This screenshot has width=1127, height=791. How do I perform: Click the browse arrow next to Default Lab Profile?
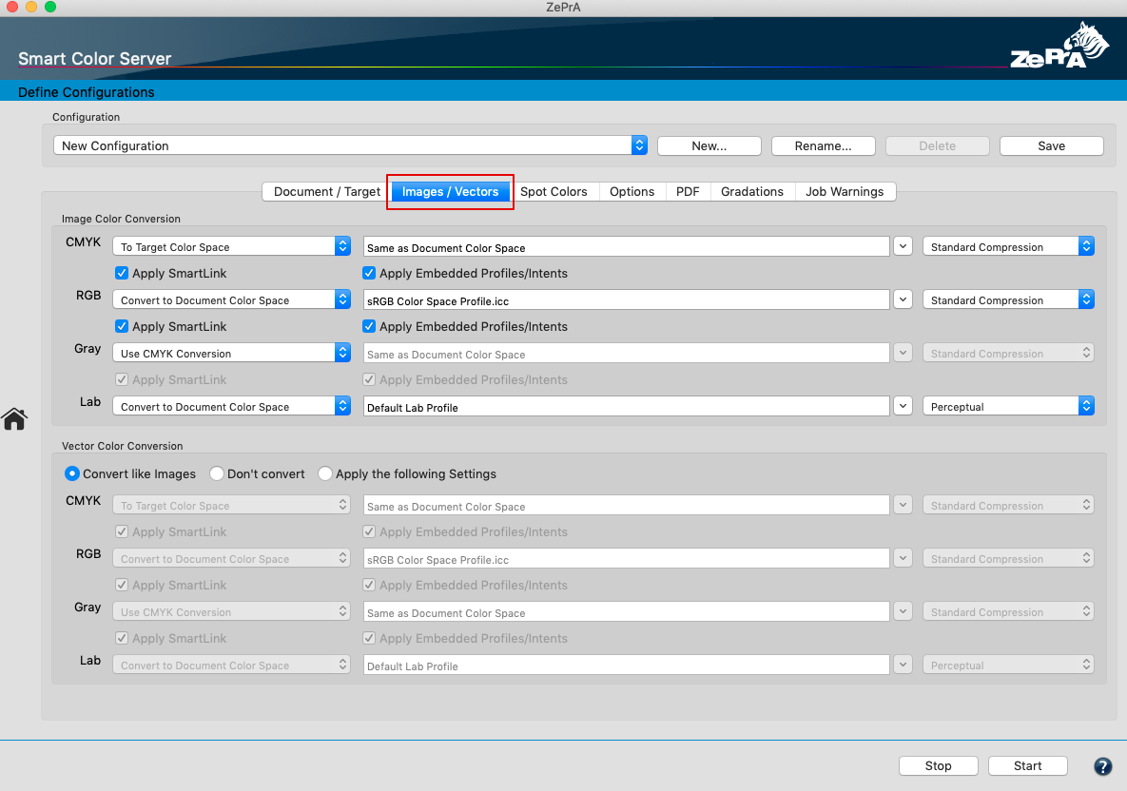[902, 406]
